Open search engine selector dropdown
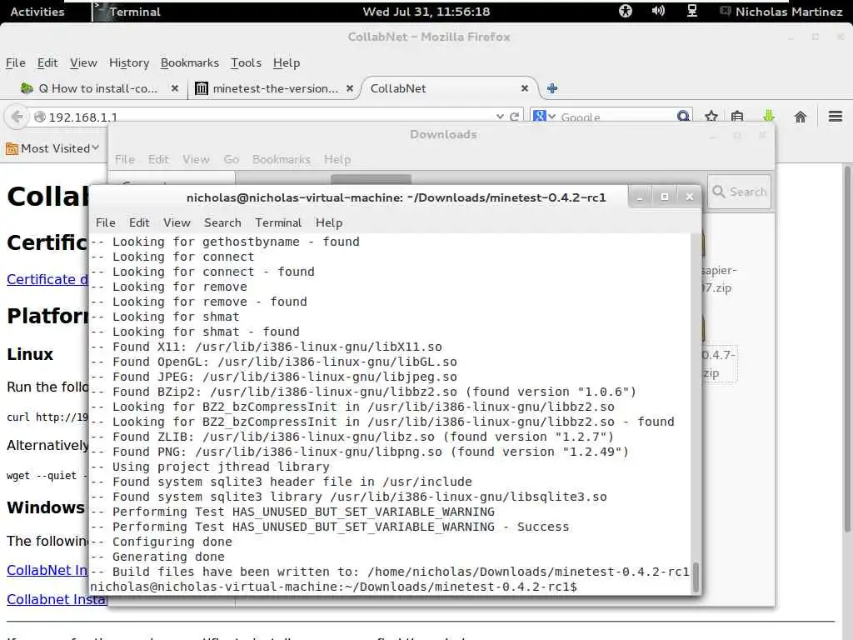 coord(544,116)
